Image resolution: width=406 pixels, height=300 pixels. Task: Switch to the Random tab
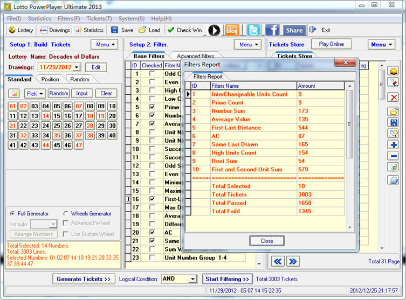point(80,79)
